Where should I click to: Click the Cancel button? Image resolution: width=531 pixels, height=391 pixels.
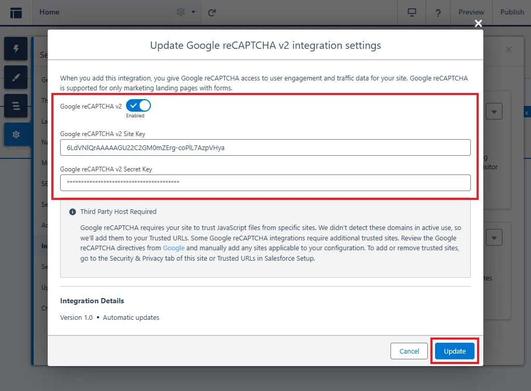(x=409, y=351)
